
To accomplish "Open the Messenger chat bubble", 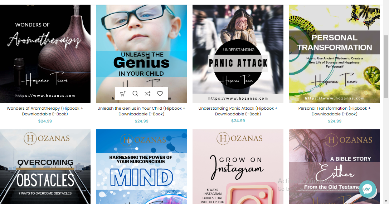I will (368, 189).
